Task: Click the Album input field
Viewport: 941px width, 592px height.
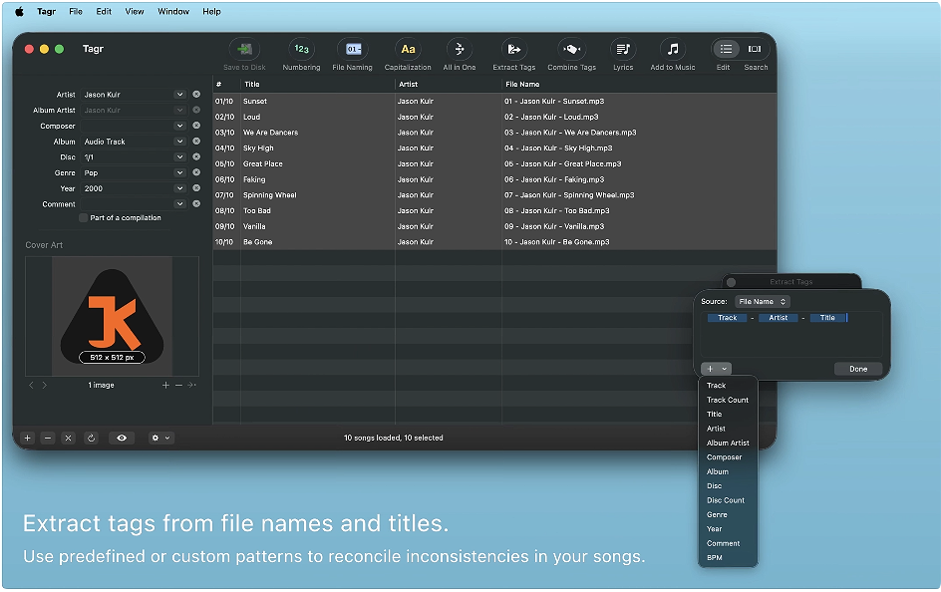Action: coord(128,142)
